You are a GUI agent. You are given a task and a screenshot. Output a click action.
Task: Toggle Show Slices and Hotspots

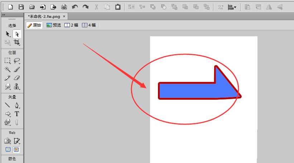point(16,149)
